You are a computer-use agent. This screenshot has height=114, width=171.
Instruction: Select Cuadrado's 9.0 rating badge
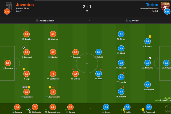(26, 92)
